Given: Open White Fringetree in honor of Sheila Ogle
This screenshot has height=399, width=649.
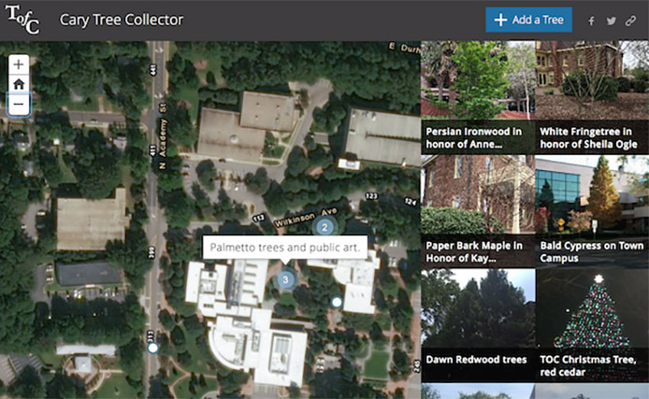Looking at the screenshot, I should coord(592,97).
